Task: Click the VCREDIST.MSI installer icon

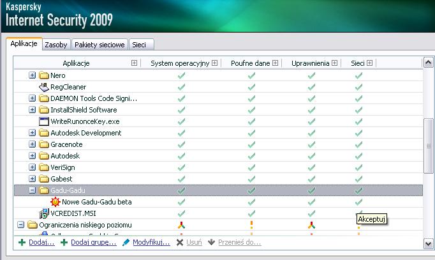Action: pyautogui.click(x=44, y=213)
